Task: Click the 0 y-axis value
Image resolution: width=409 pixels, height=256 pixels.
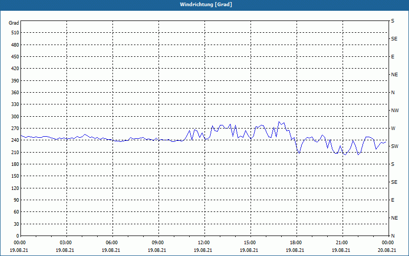Action: point(17,236)
